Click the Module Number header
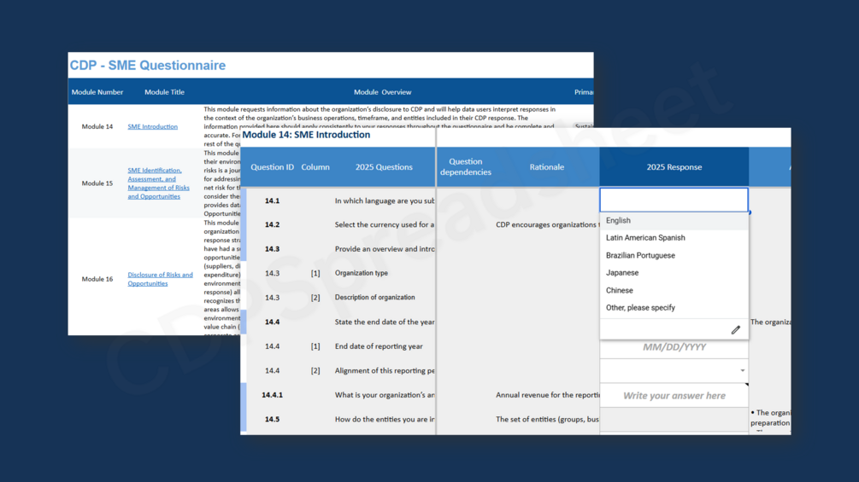This screenshot has width=859, height=482. [97, 92]
